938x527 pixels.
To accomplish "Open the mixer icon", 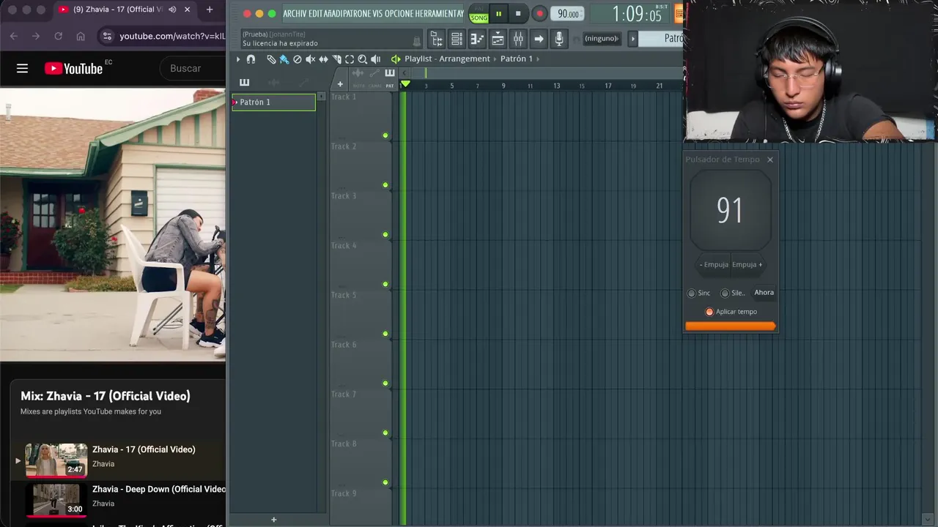I will (518, 39).
